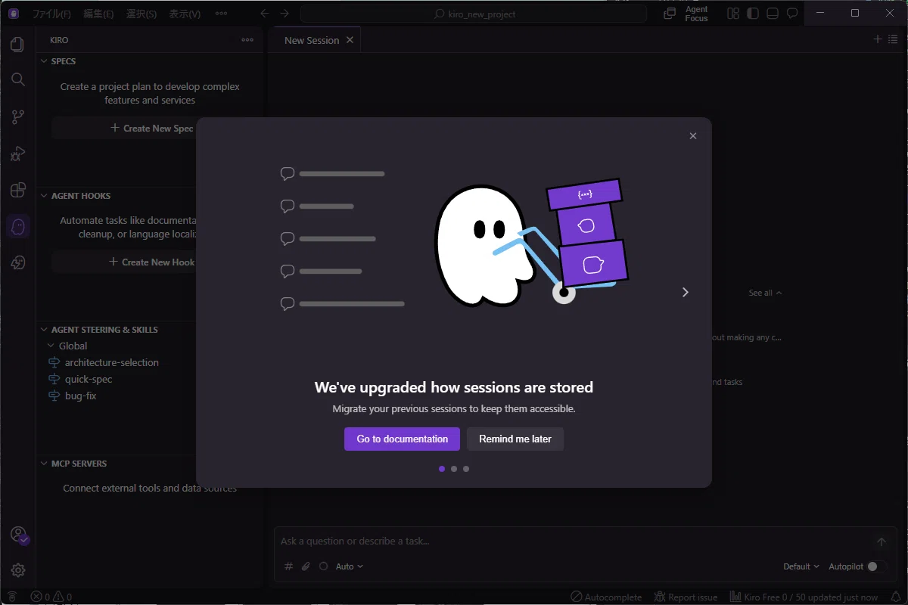Open the Kiro powers lightning icon view
Screen dimensions: 908x605
tap(17, 262)
